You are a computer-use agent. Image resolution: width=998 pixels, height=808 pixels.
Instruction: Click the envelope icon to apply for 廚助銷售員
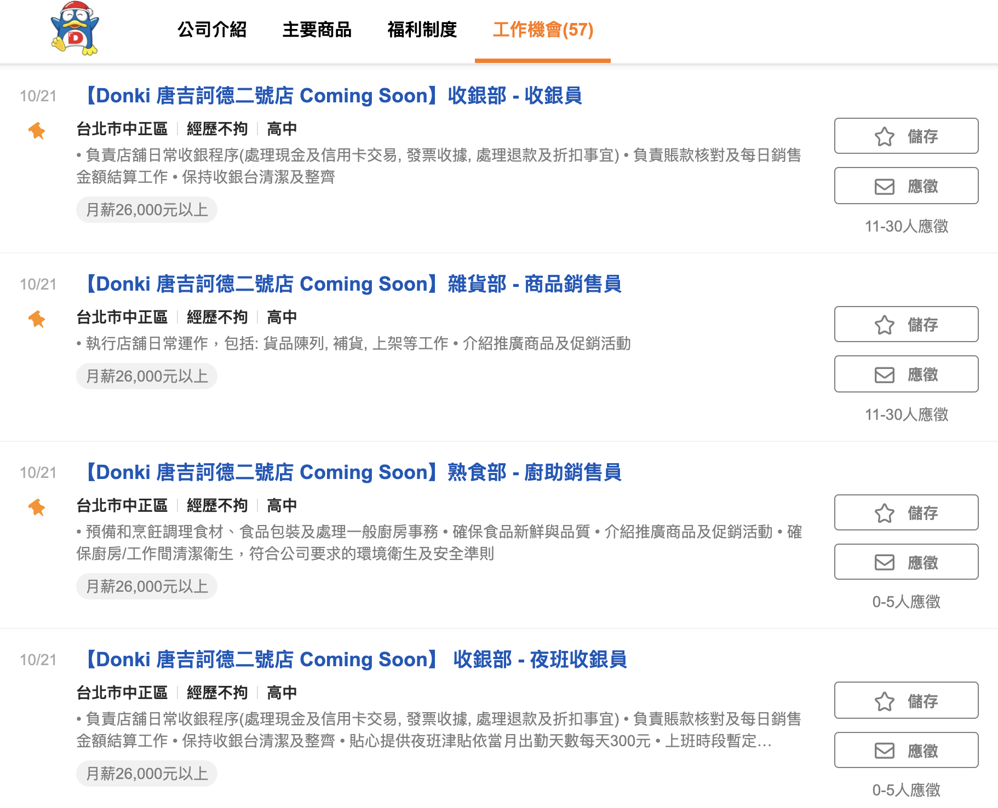[x=884, y=562]
